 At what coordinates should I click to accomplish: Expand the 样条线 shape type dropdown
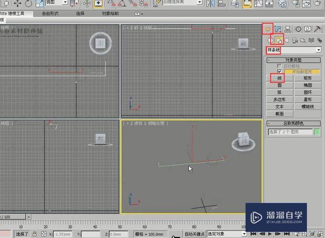(318, 50)
